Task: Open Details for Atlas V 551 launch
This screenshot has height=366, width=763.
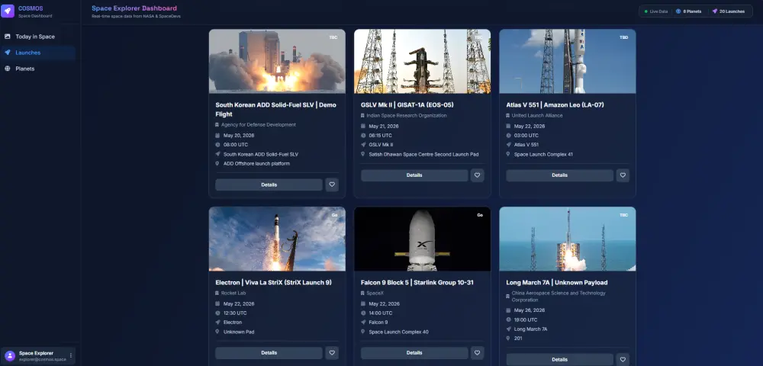Action: [x=559, y=175]
